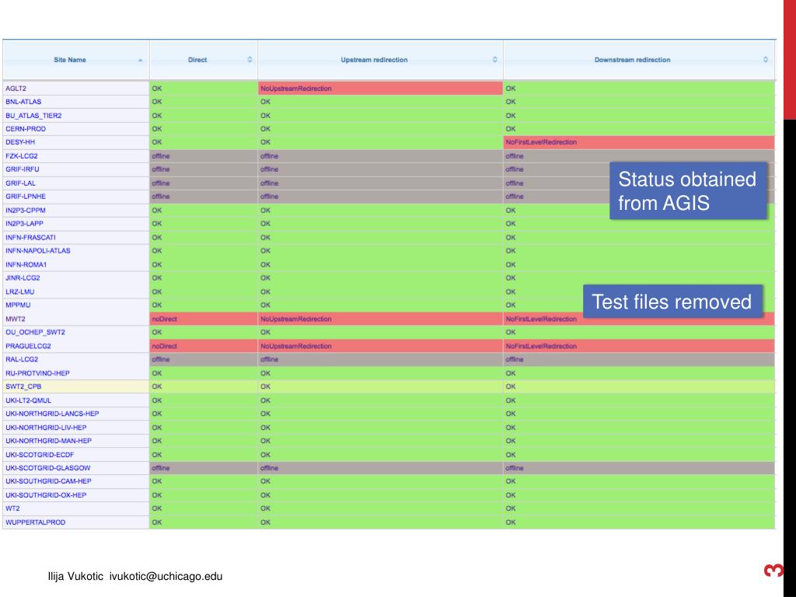This screenshot has height=597, width=796.
Task: Select the Direct column header
Action: [204, 60]
